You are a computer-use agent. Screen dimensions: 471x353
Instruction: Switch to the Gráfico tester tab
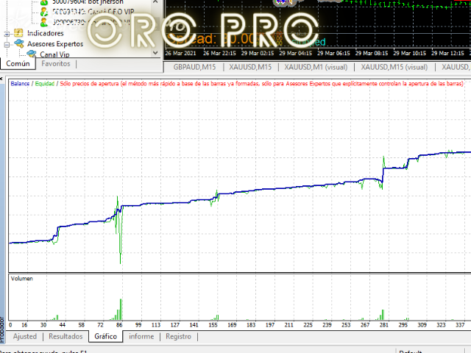point(106,336)
